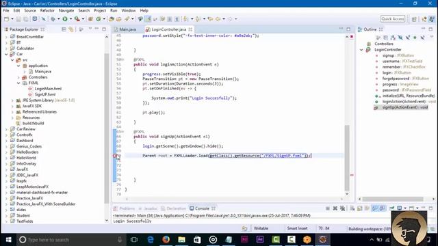Click Back navigation arrow in toolbar
438x246 pixels.
[x=218, y=19]
